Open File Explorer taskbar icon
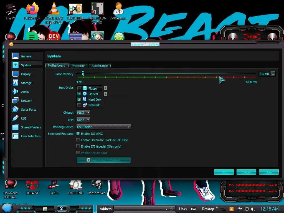 pyautogui.click(x=45, y=209)
